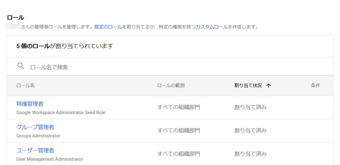Click 割り当て済み status for グループ管理者
This screenshot has width=340, height=165.
(250, 131)
